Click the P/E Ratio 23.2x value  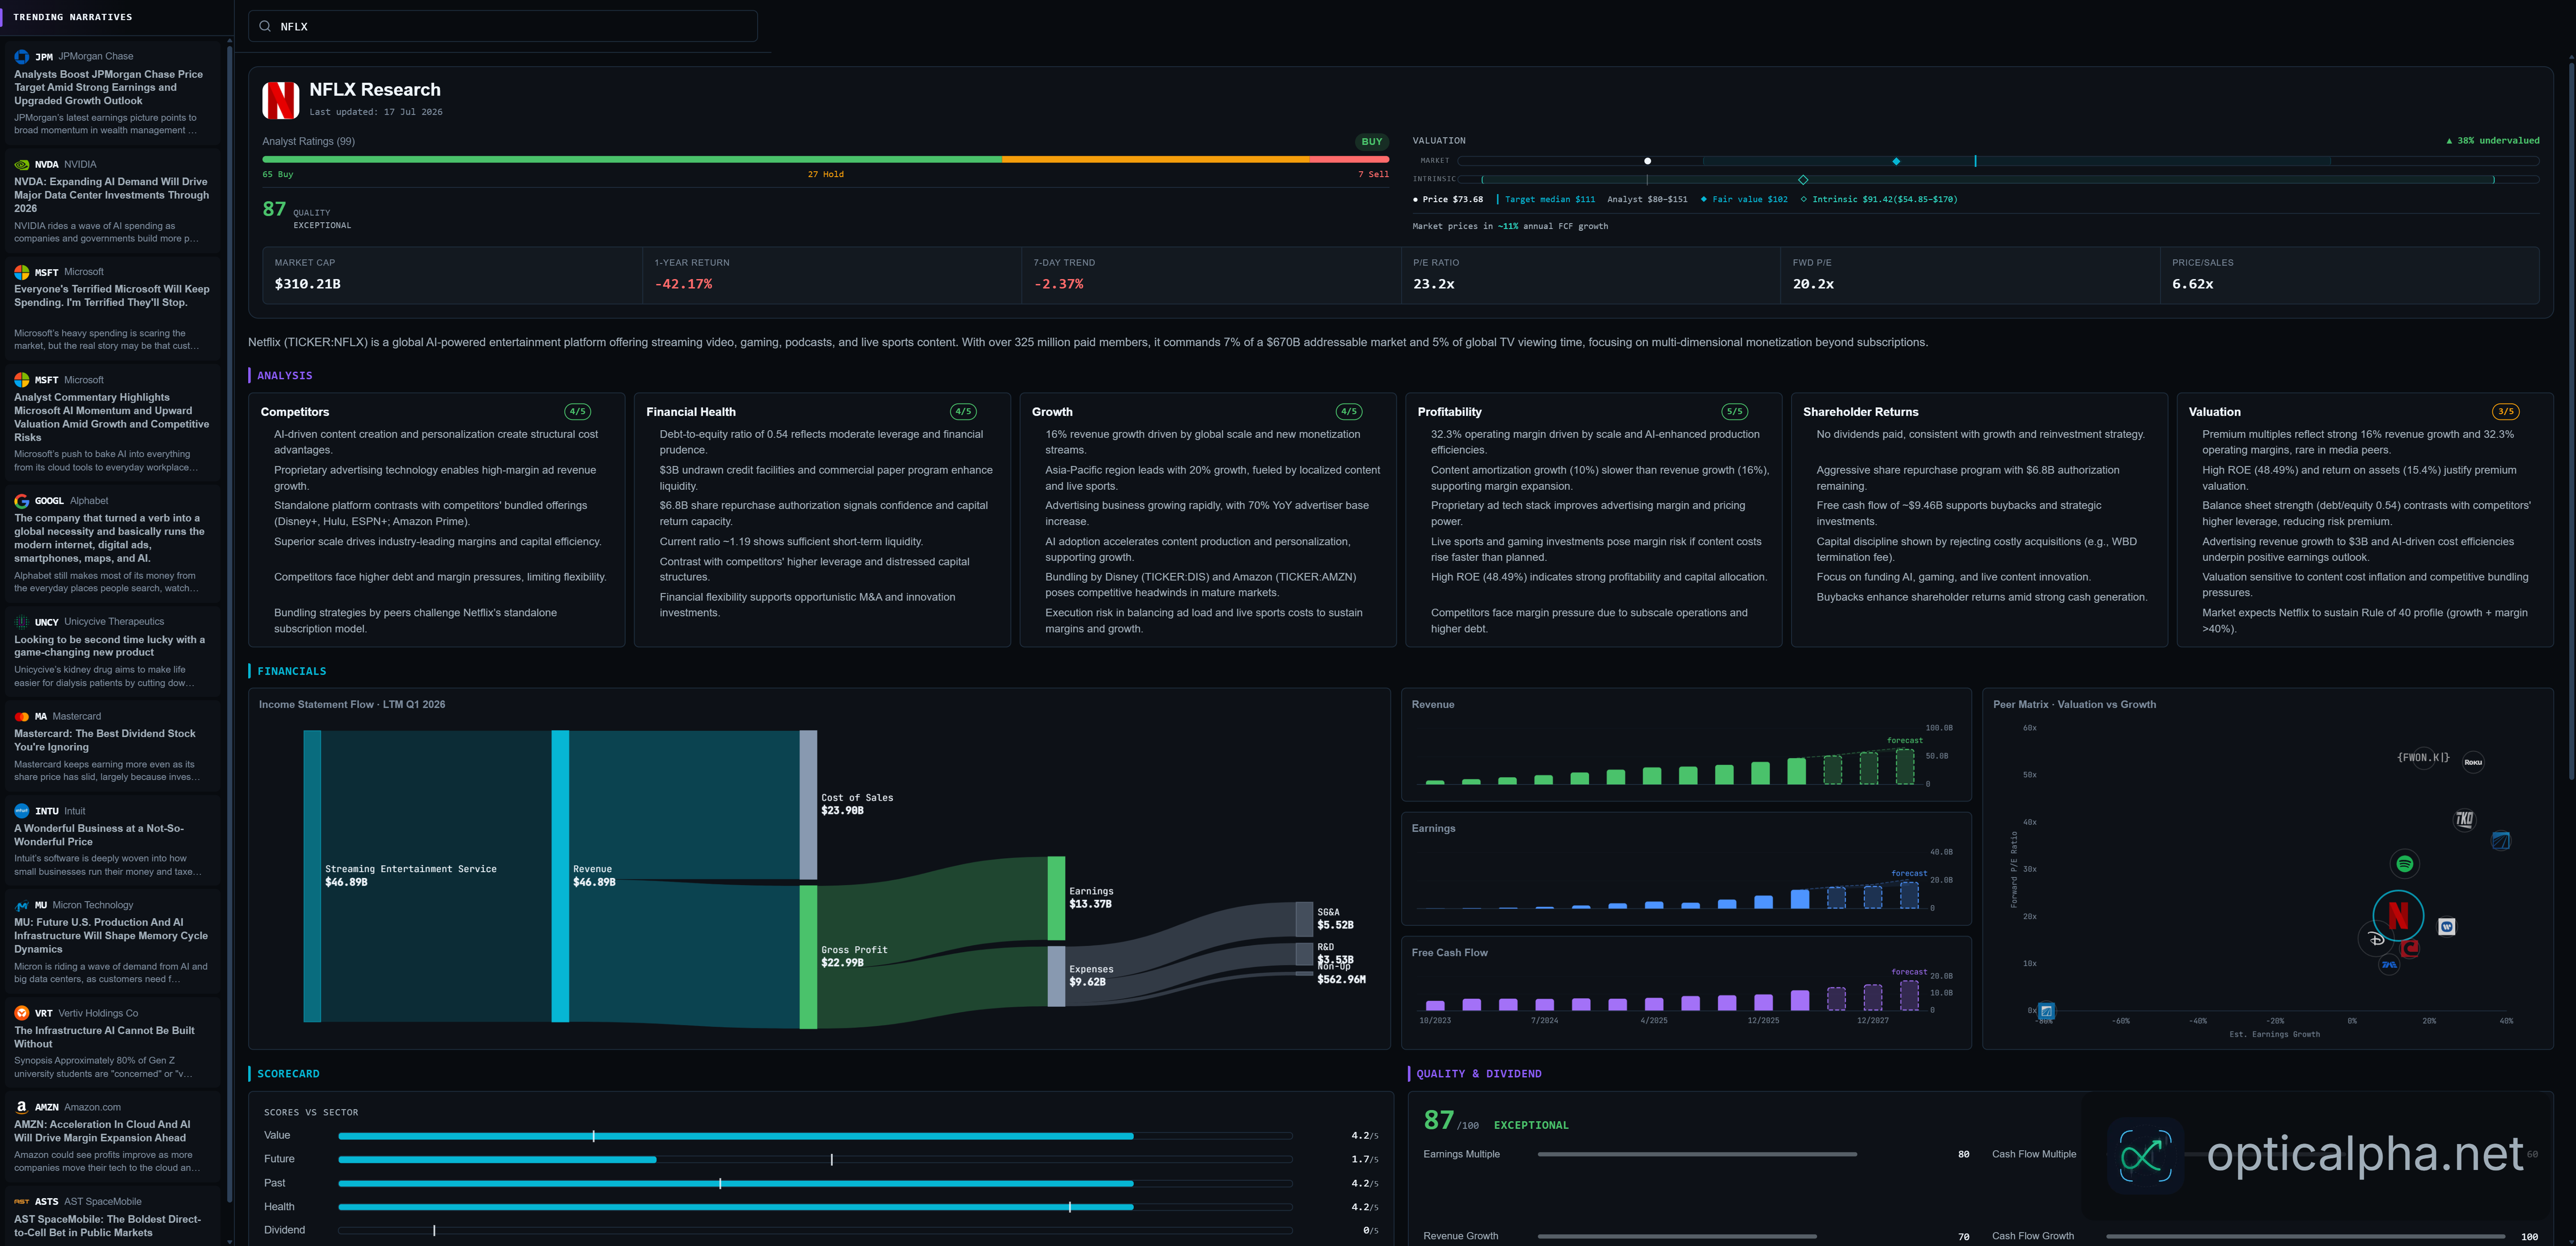1433,284
